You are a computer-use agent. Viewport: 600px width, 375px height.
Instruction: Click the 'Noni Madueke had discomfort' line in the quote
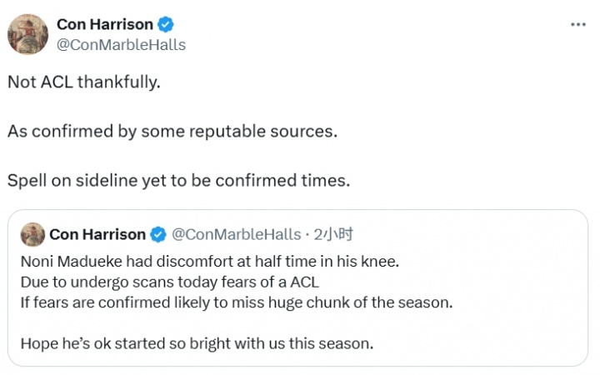point(210,262)
